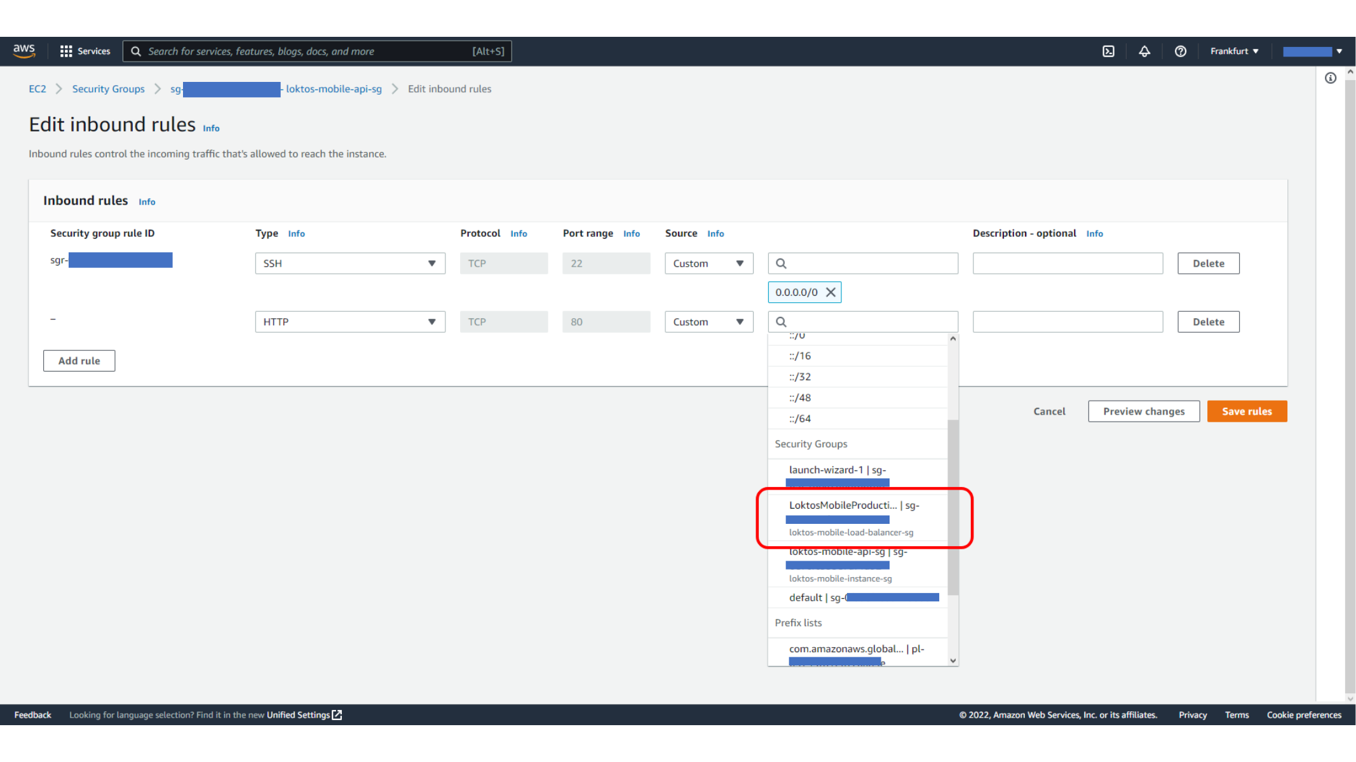This screenshot has height=762, width=1356.
Task: Select default security group option
Action: tap(858, 598)
